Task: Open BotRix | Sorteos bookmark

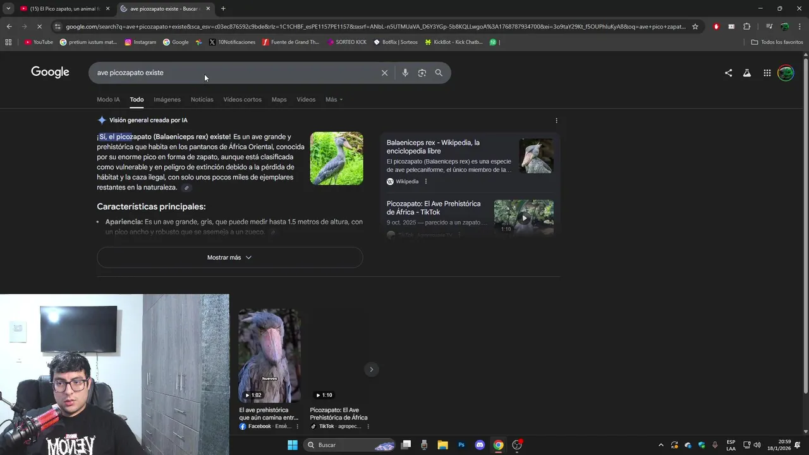Action: click(x=396, y=42)
